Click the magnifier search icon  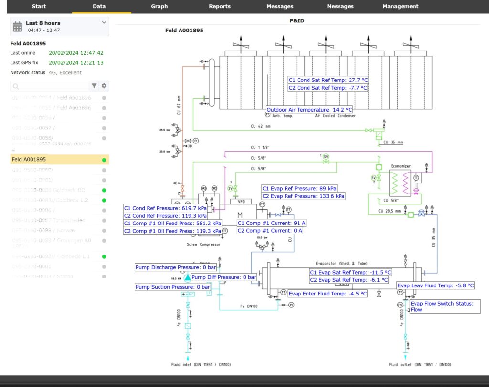(16, 86)
